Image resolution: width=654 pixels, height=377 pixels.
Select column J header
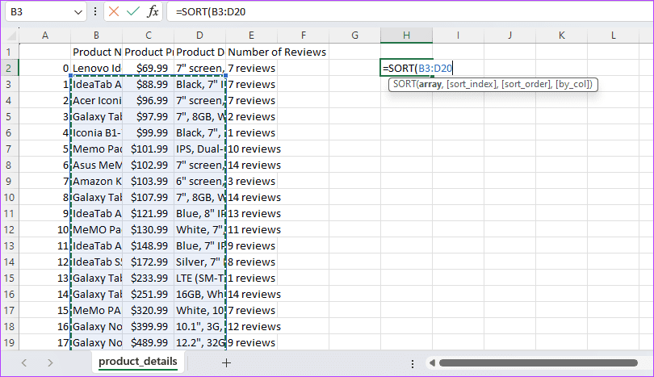[x=509, y=36]
